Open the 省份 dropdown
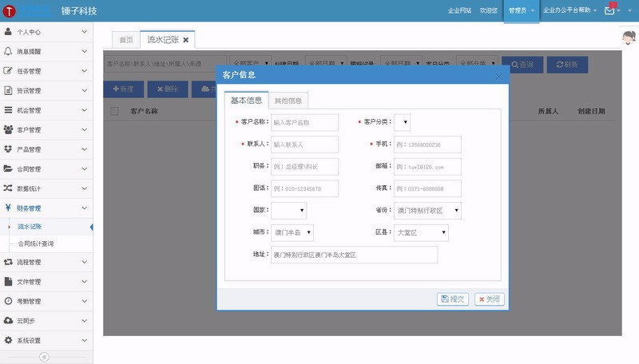The height and width of the screenshot is (364, 639). pos(427,211)
